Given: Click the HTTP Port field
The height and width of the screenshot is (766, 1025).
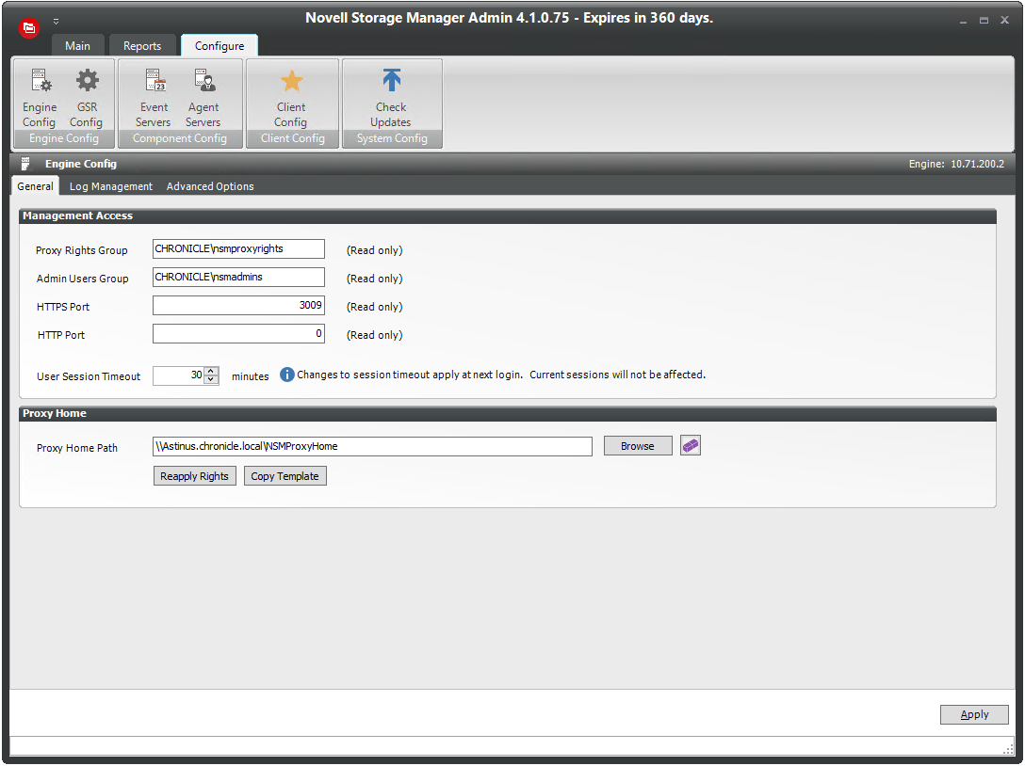Looking at the screenshot, I should point(238,334).
